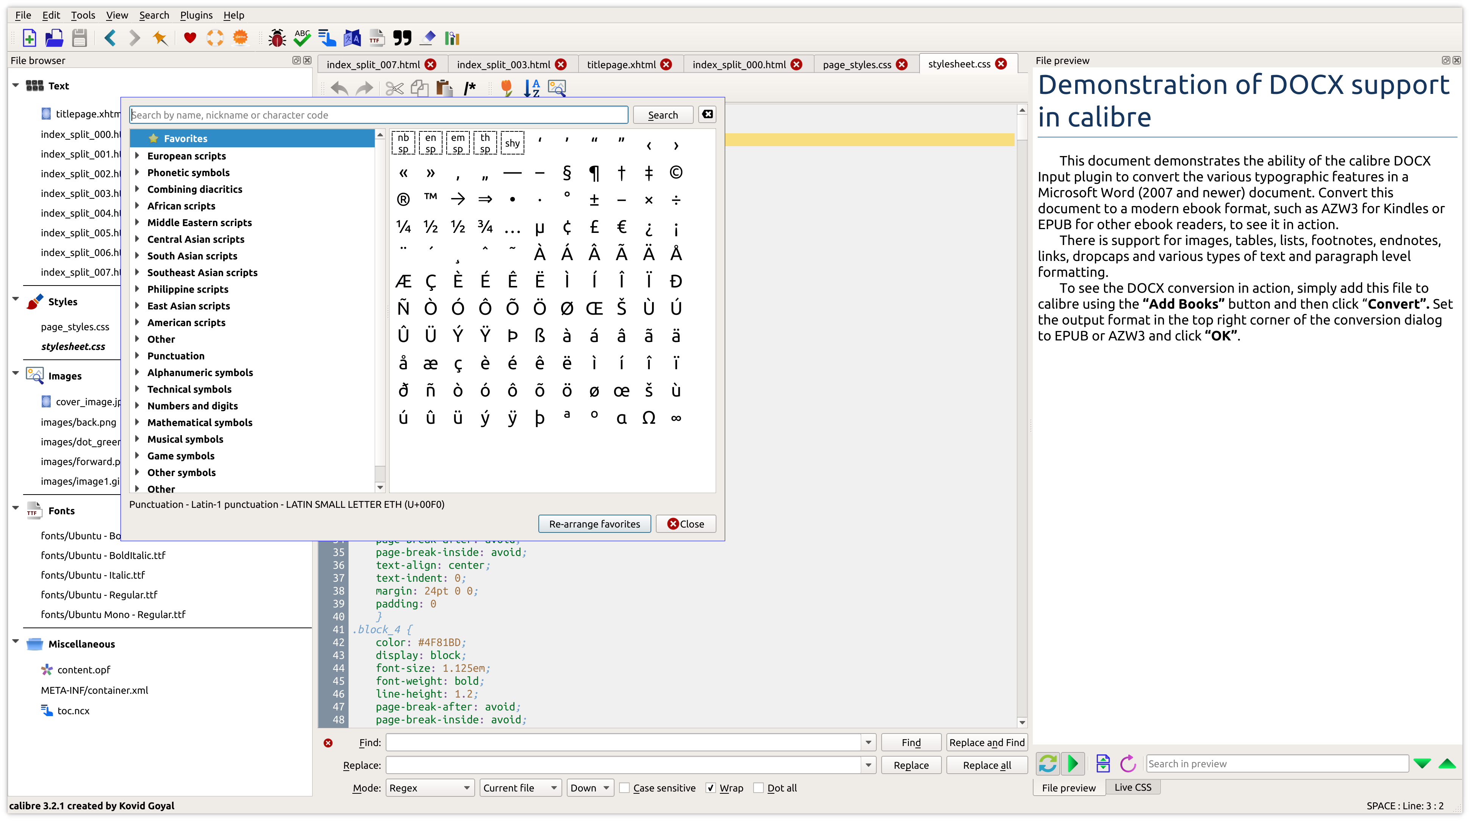Open the Tools menu
The image size is (1470, 821).
pyautogui.click(x=83, y=16)
